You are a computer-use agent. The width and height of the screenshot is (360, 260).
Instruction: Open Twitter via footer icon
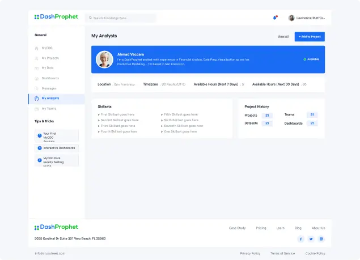[x=311, y=239]
